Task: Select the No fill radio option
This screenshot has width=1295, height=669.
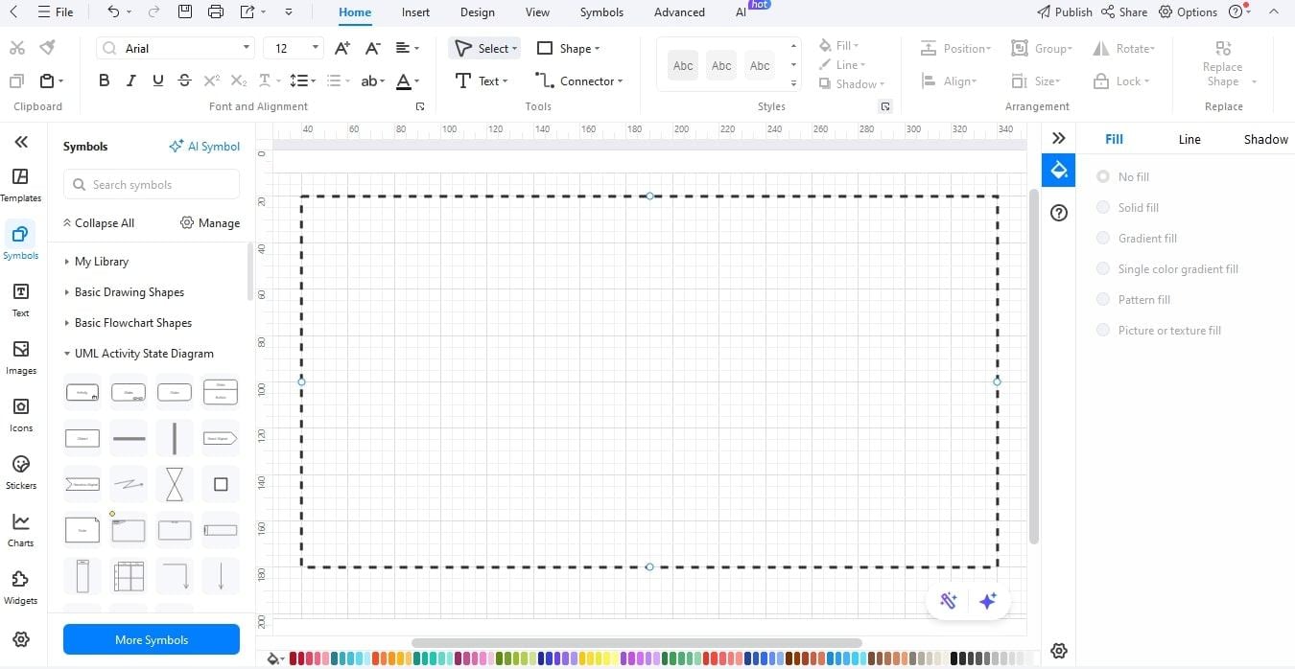Action: [x=1103, y=176]
